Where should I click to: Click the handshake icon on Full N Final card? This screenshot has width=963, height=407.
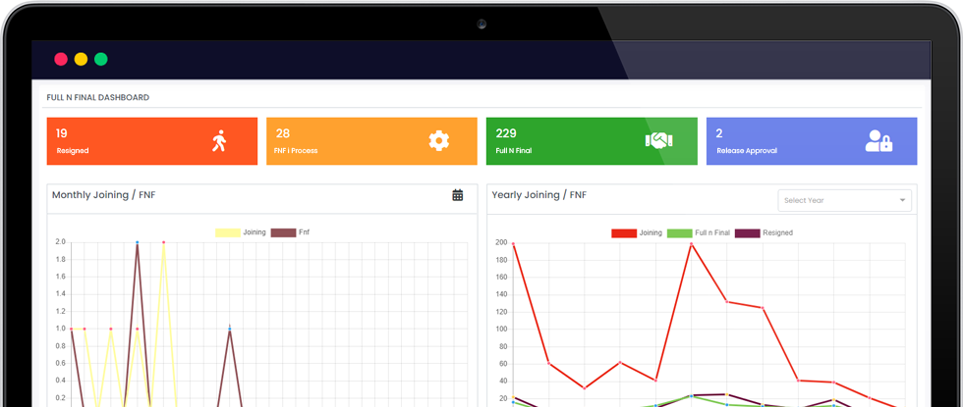click(x=657, y=141)
